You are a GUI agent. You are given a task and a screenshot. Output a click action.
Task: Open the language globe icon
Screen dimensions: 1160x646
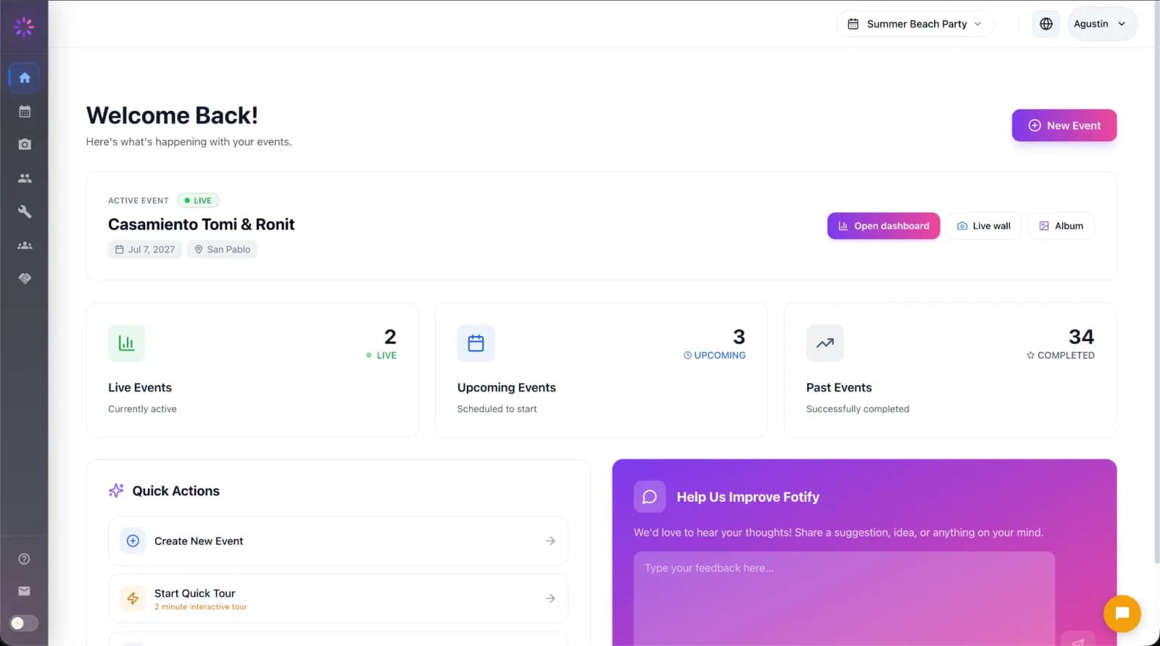tap(1045, 24)
